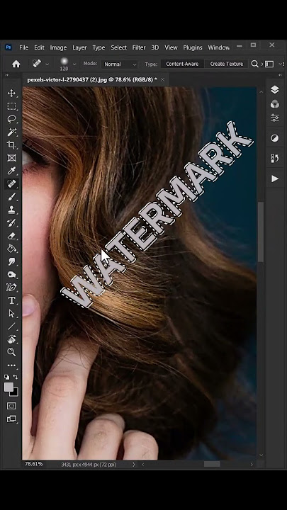Open the View menu
Viewport: 287px width, 510px height.
(171, 47)
